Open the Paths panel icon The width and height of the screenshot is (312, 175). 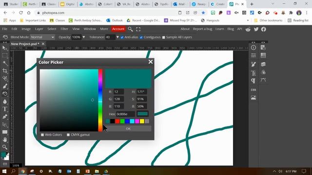coord(263,80)
